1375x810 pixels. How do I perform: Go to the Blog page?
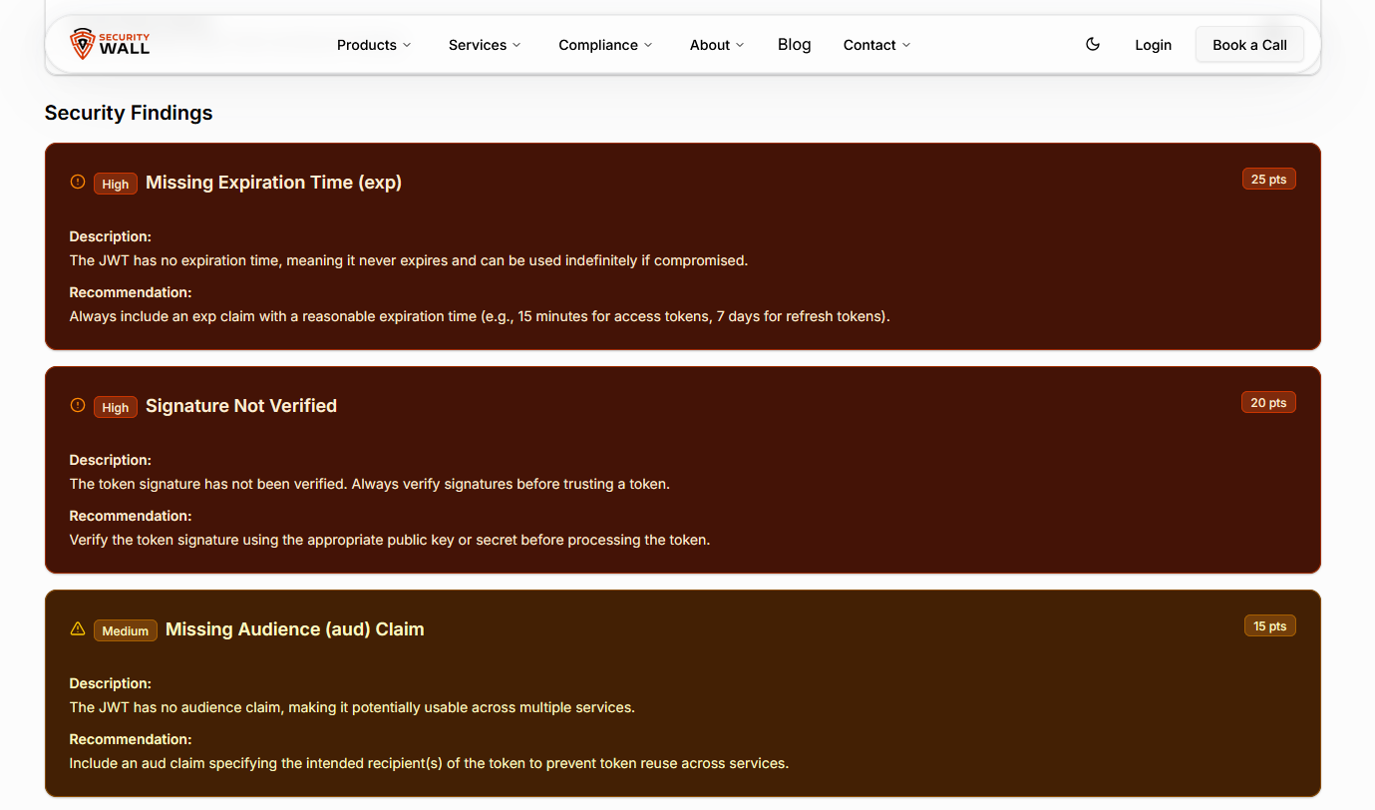coord(794,45)
